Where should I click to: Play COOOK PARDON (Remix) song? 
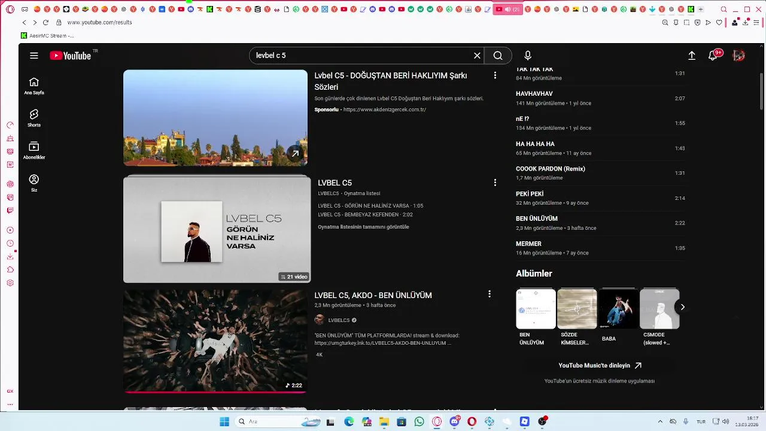point(601,173)
